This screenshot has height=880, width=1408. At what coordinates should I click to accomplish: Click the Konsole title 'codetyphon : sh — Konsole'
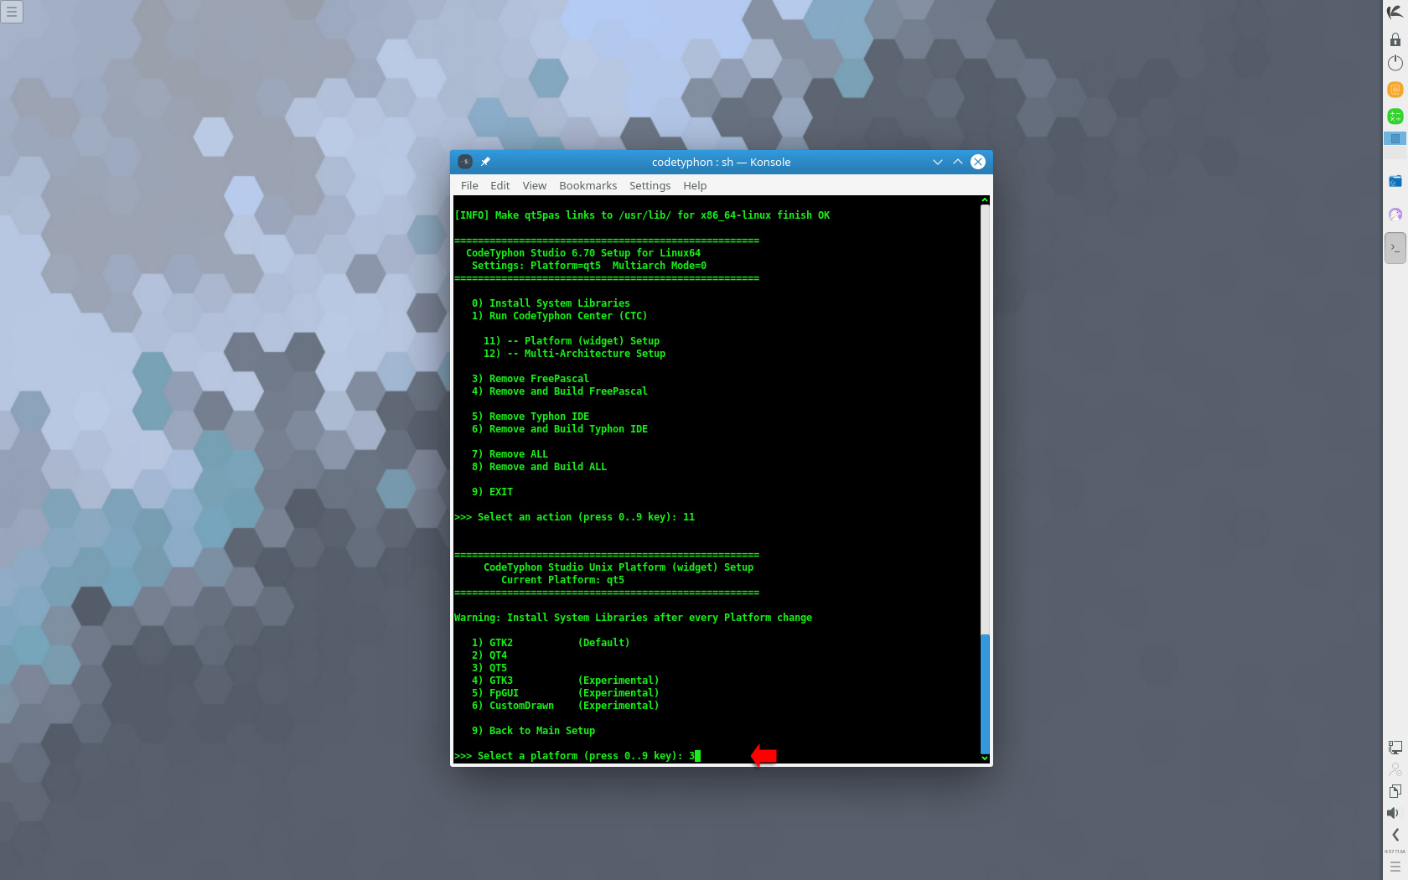click(x=721, y=162)
